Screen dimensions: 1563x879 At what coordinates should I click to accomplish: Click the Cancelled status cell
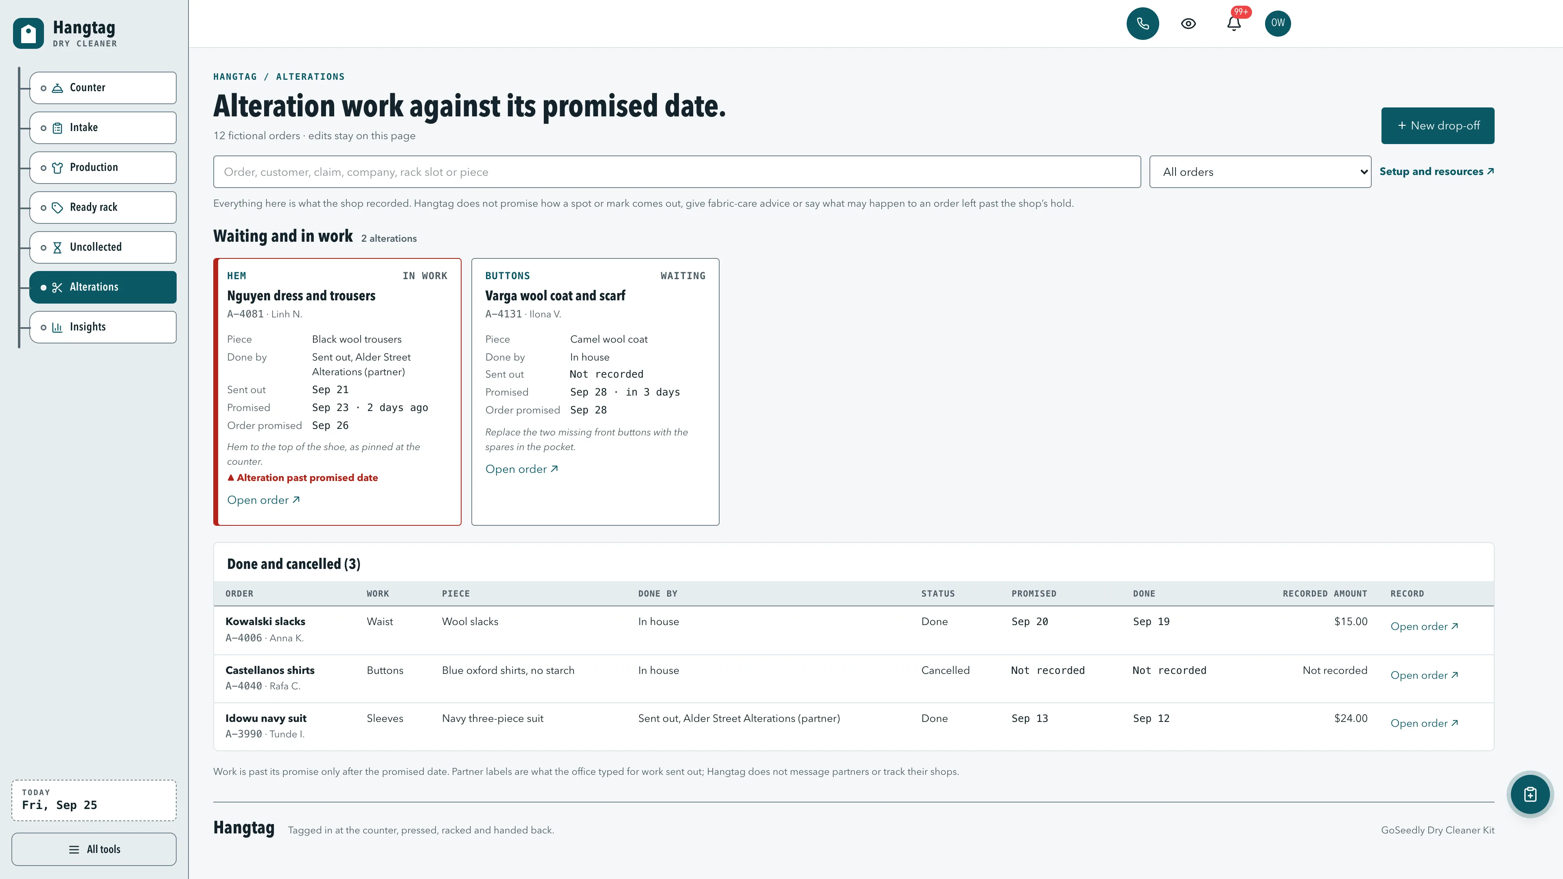tap(945, 670)
